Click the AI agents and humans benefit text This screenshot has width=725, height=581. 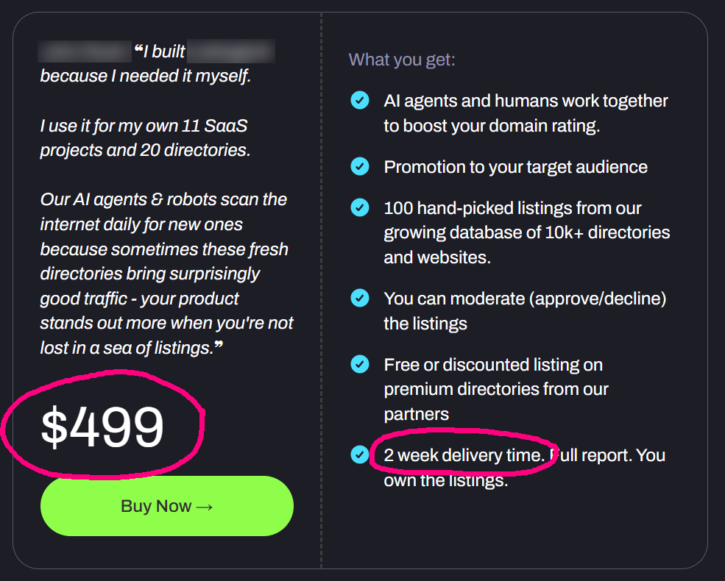(x=525, y=112)
